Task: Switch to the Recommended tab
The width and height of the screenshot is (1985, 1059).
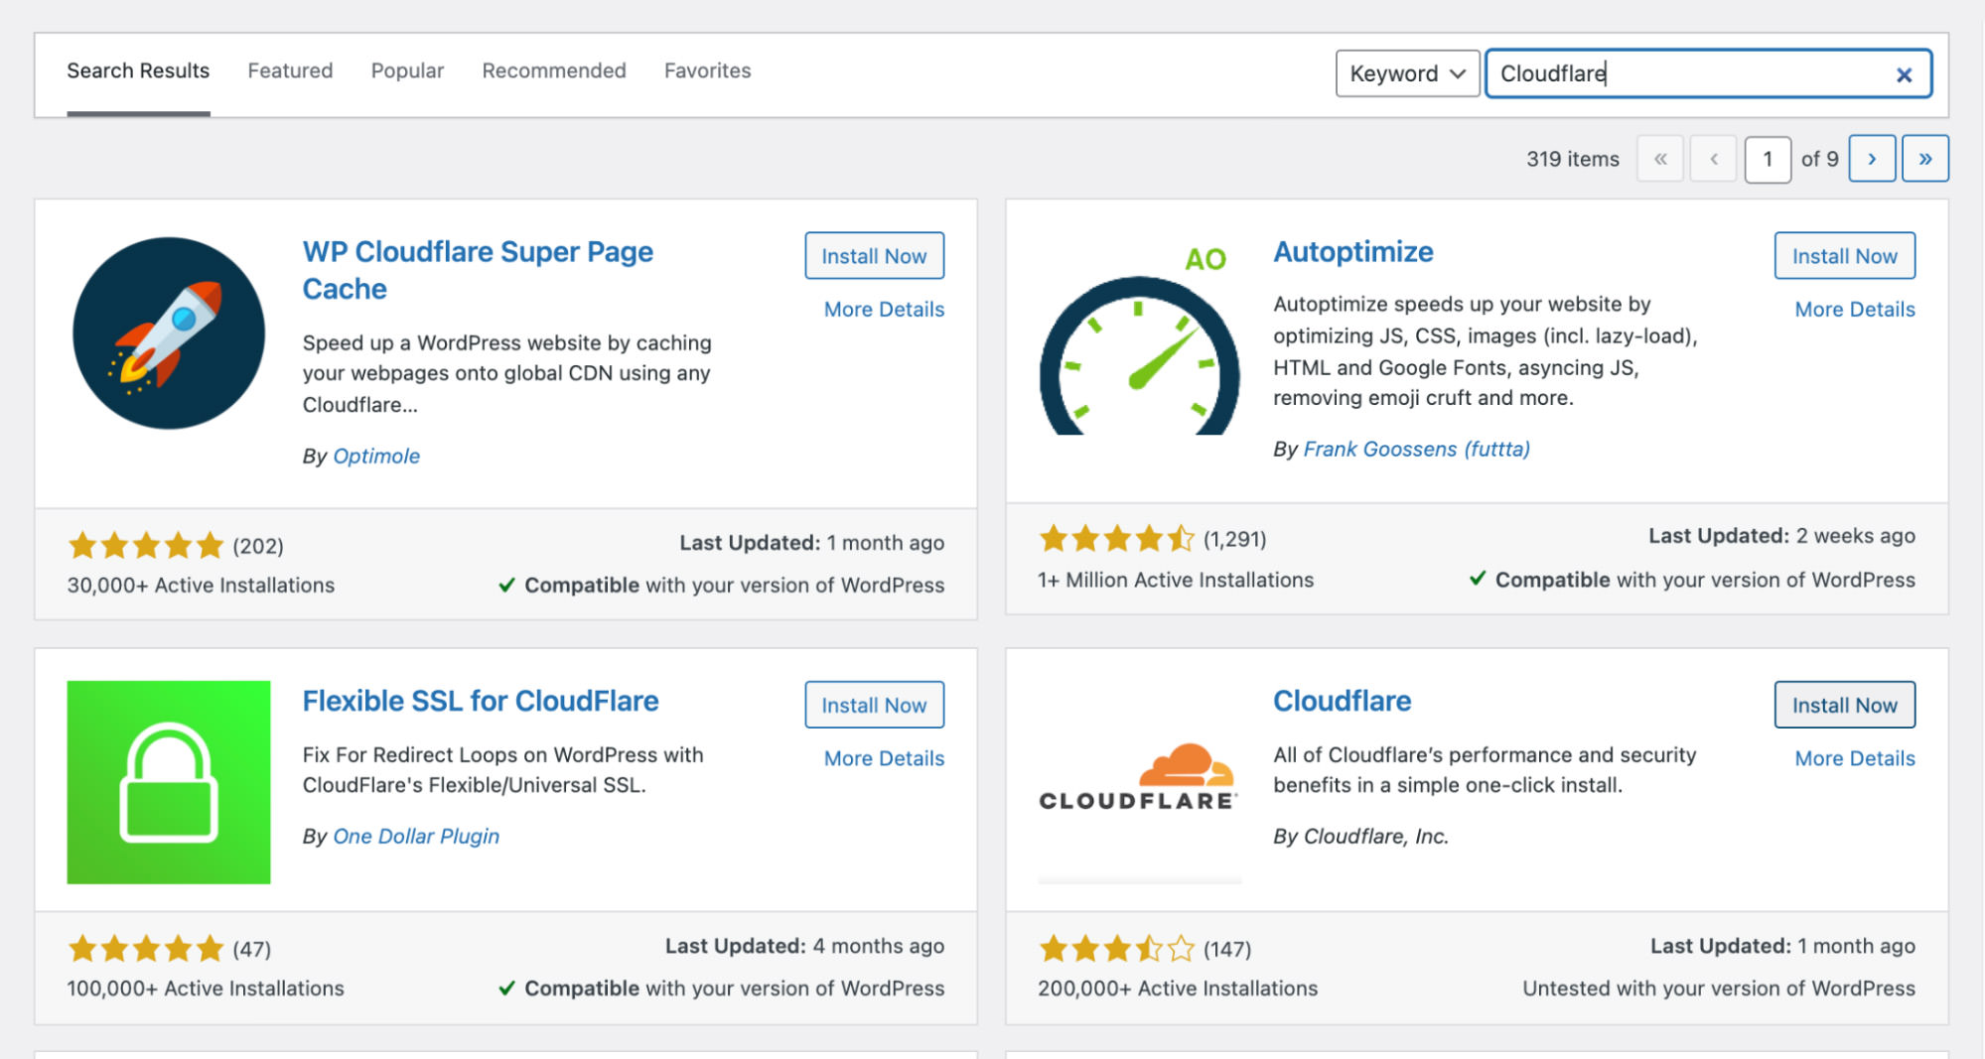Action: click(x=554, y=70)
